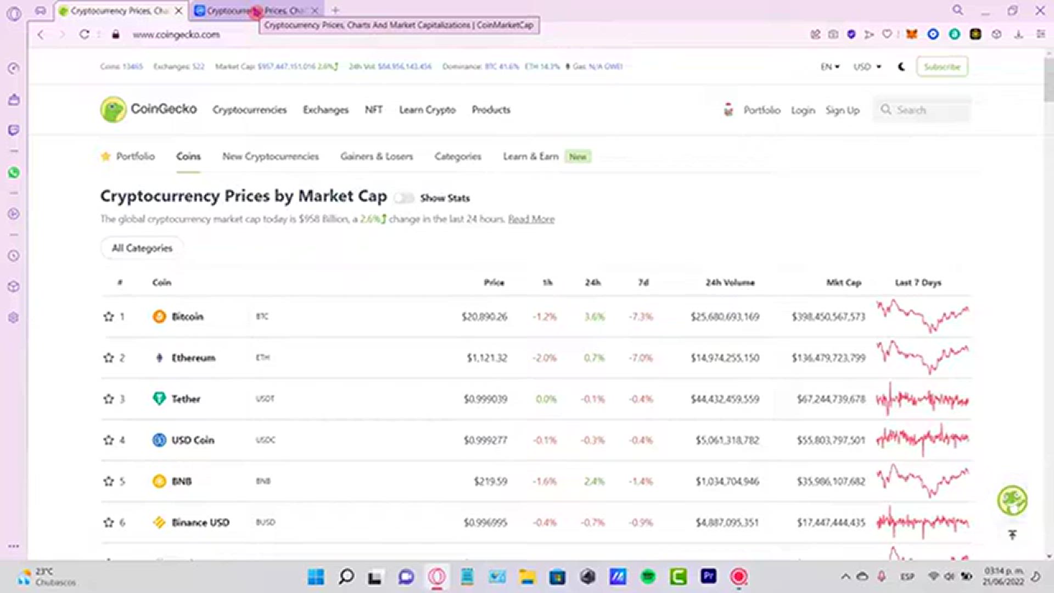The width and height of the screenshot is (1054, 593).
Task: Toggle the Show Stats switch
Action: coord(404,198)
